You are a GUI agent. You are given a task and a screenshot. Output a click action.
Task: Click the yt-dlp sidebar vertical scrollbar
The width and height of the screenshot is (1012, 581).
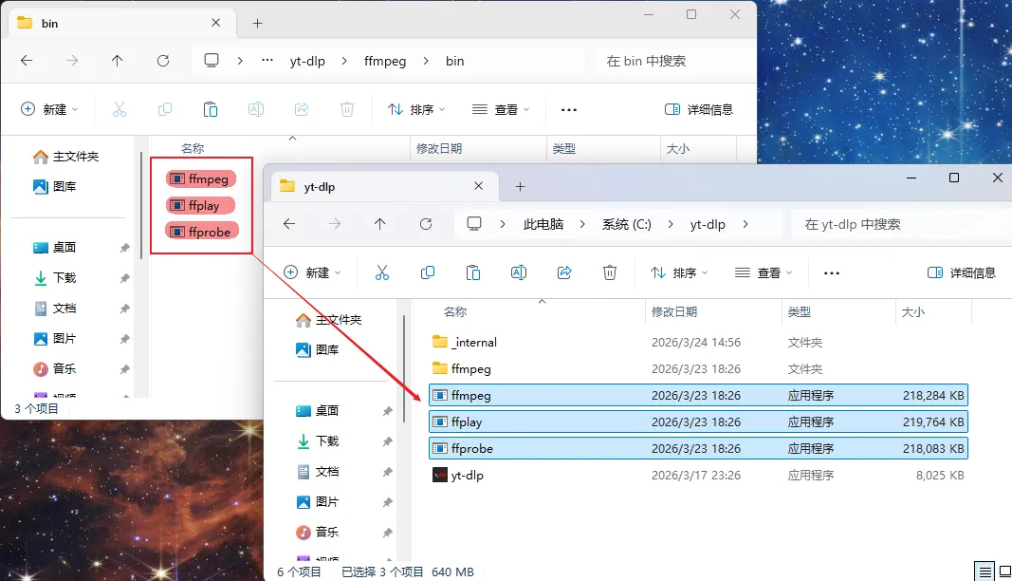[404, 368]
